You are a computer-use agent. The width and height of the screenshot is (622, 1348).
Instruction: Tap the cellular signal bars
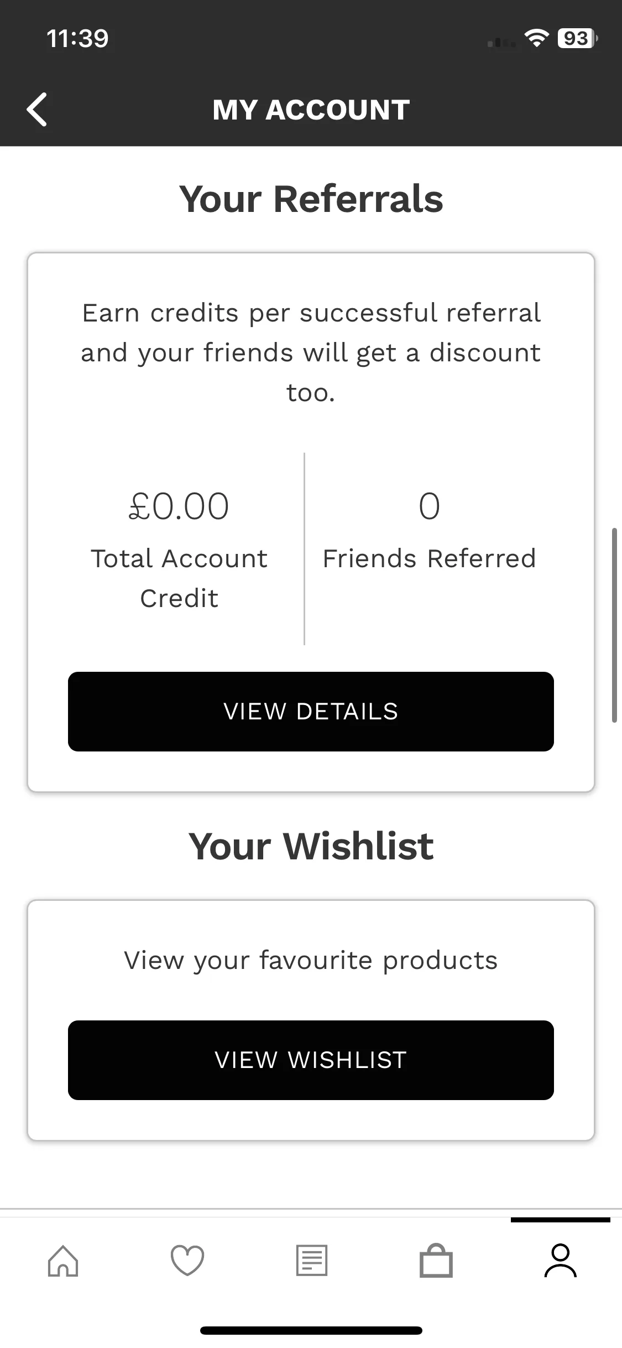pyautogui.click(x=501, y=42)
